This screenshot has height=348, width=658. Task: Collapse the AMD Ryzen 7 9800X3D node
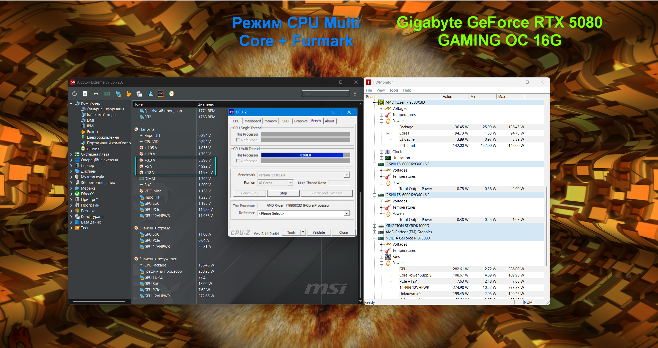pyautogui.click(x=374, y=102)
